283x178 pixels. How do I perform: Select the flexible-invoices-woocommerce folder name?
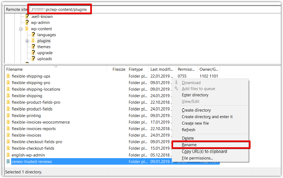[x=41, y=122]
